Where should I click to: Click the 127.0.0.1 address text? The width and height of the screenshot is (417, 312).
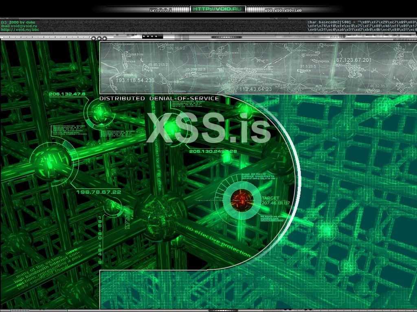[161, 10]
